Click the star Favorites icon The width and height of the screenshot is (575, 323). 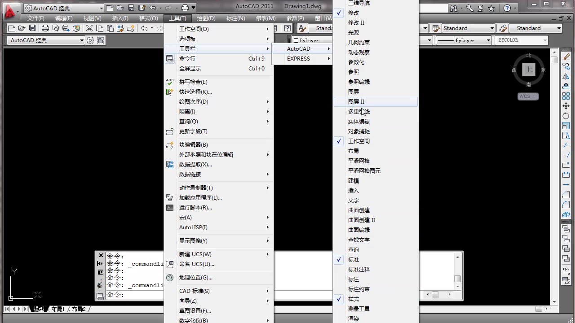pos(491,8)
